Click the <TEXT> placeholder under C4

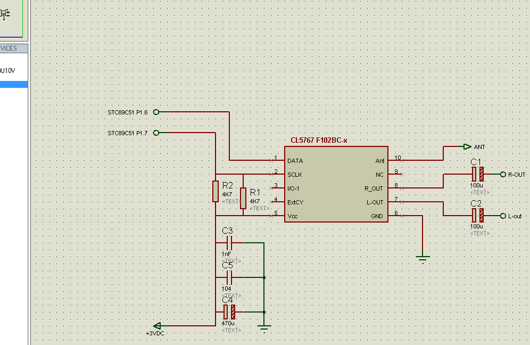[231, 330]
